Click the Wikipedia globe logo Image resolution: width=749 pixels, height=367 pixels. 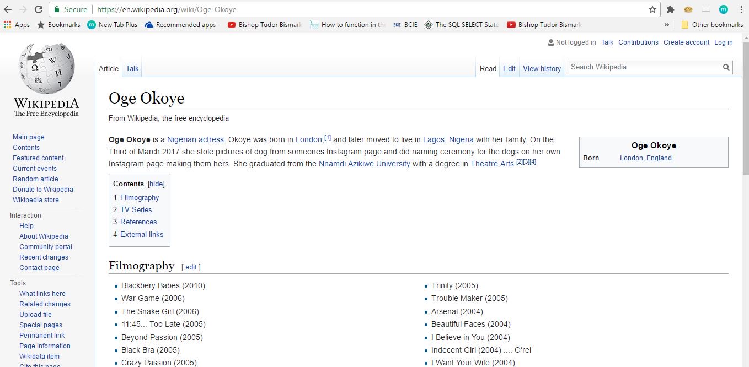[46, 69]
